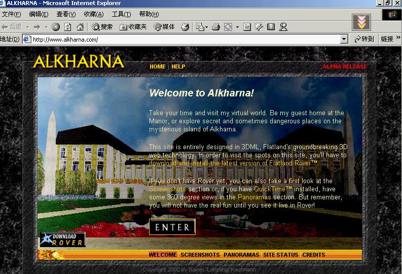Print the page with printer icon
Screen dimensions: 402x274
pos(216,27)
